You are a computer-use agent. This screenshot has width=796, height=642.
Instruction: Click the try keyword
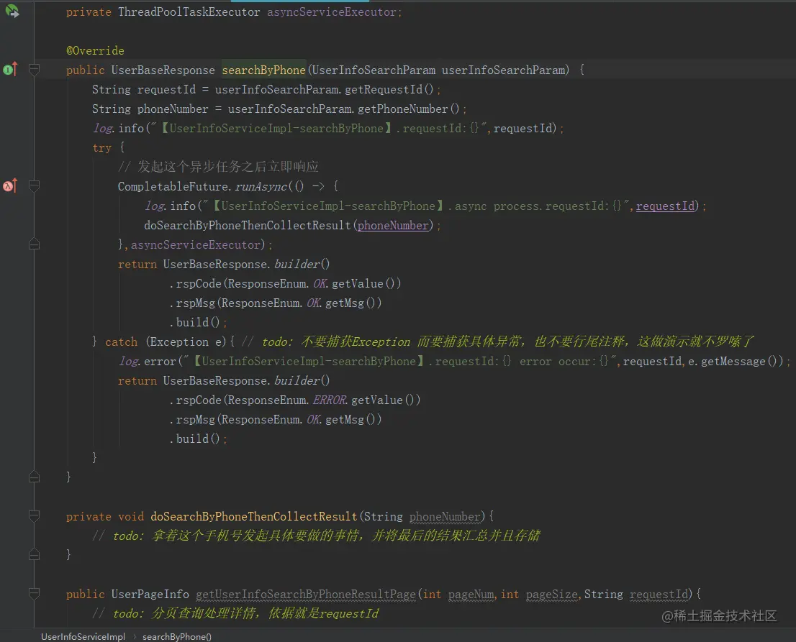101,147
